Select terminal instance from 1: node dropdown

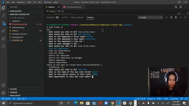coord(150,17)
